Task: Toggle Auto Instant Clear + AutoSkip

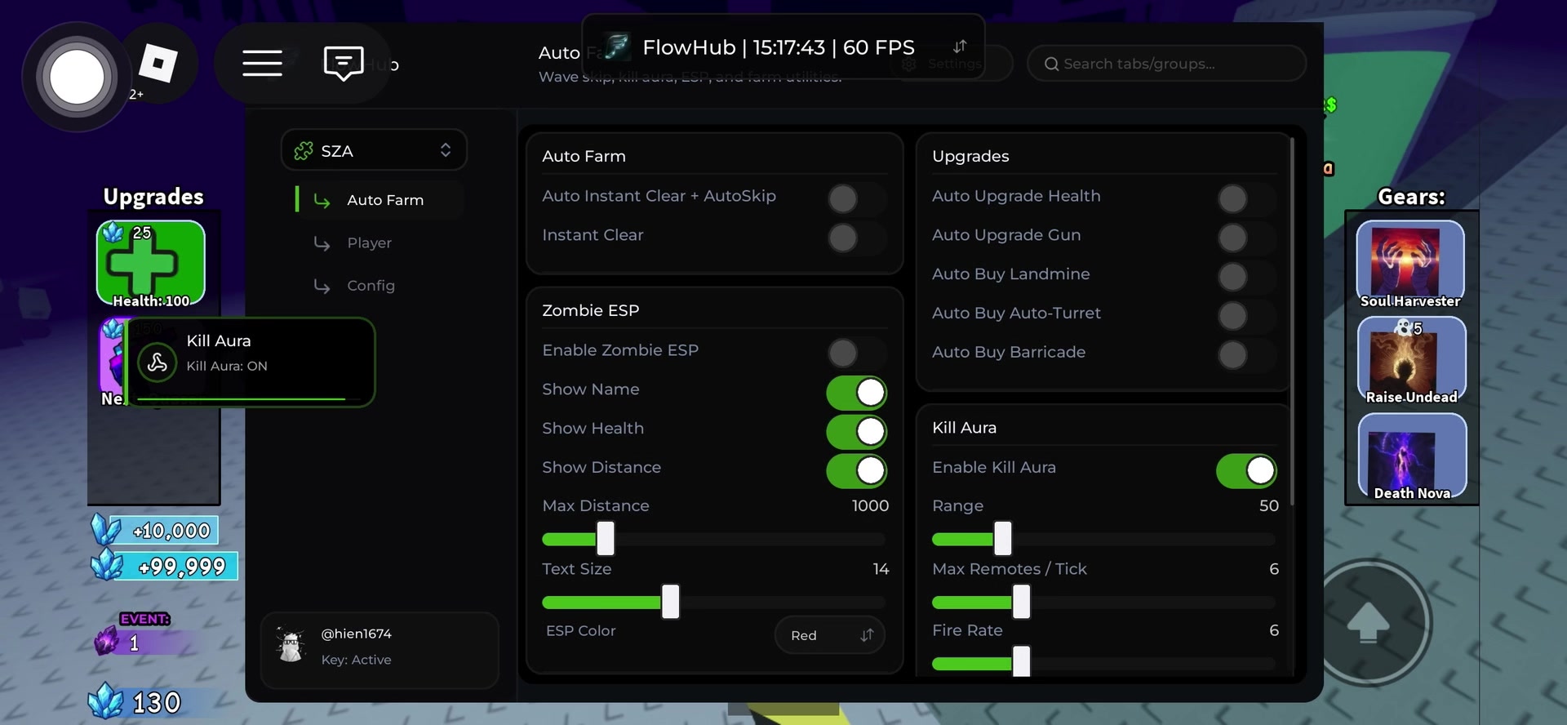Action: (x=856, y=198)
